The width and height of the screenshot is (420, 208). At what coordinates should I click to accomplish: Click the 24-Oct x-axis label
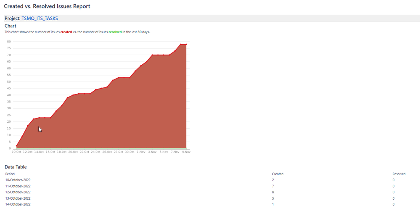pos(95,152)
